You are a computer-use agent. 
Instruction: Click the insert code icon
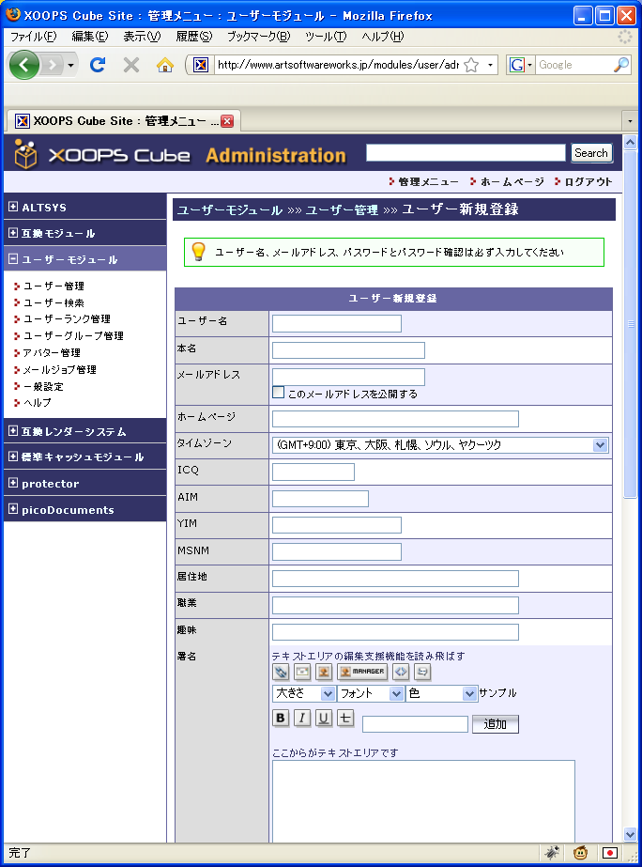(401, 672)
